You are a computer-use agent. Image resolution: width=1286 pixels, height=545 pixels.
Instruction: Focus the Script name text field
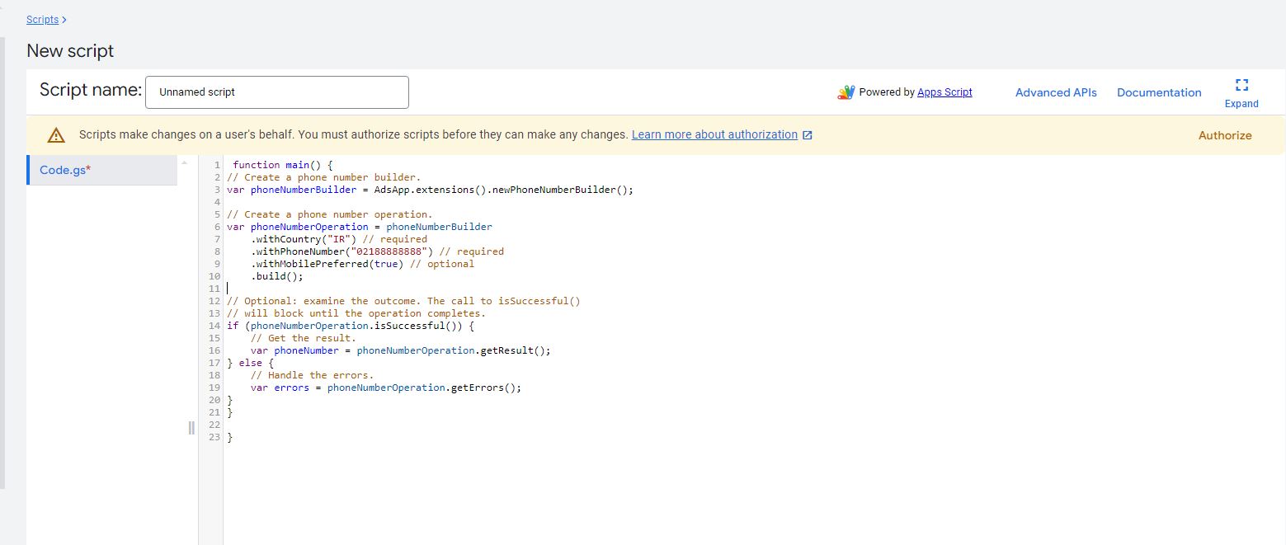276,92
